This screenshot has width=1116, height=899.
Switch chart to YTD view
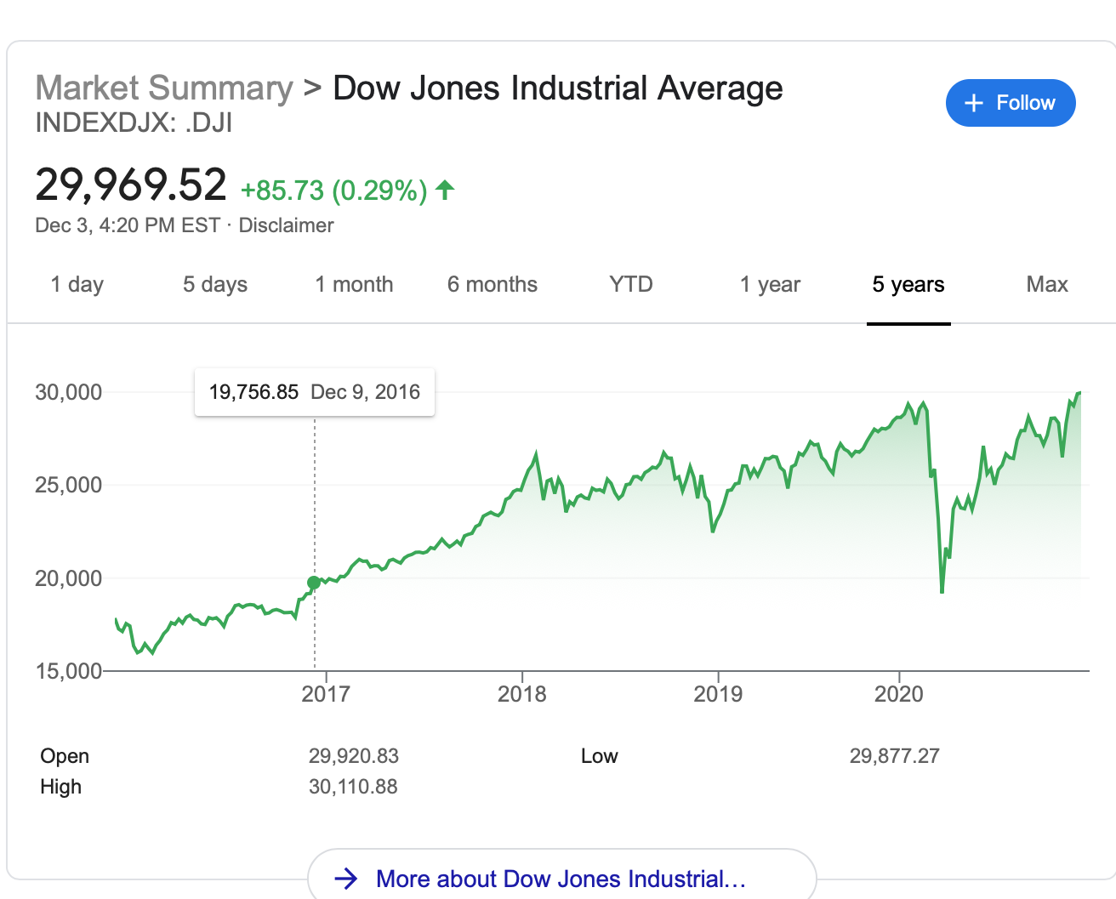click(x=631, y=284)
